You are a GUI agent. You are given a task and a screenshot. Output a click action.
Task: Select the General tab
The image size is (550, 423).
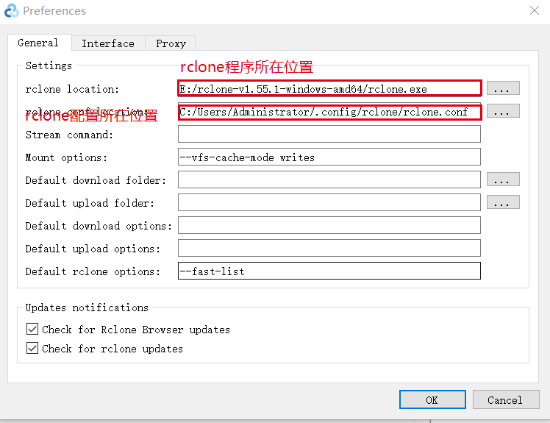pos(38,43)
